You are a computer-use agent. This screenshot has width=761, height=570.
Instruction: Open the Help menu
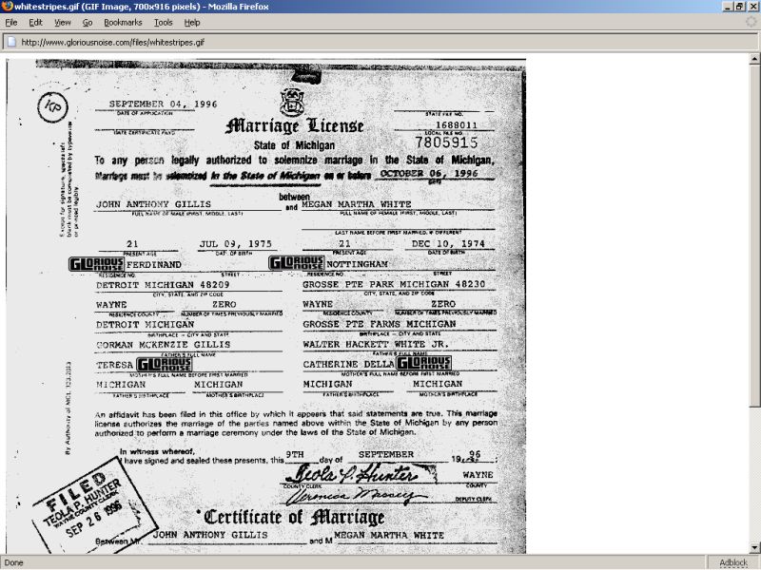[x=192, y=22]
